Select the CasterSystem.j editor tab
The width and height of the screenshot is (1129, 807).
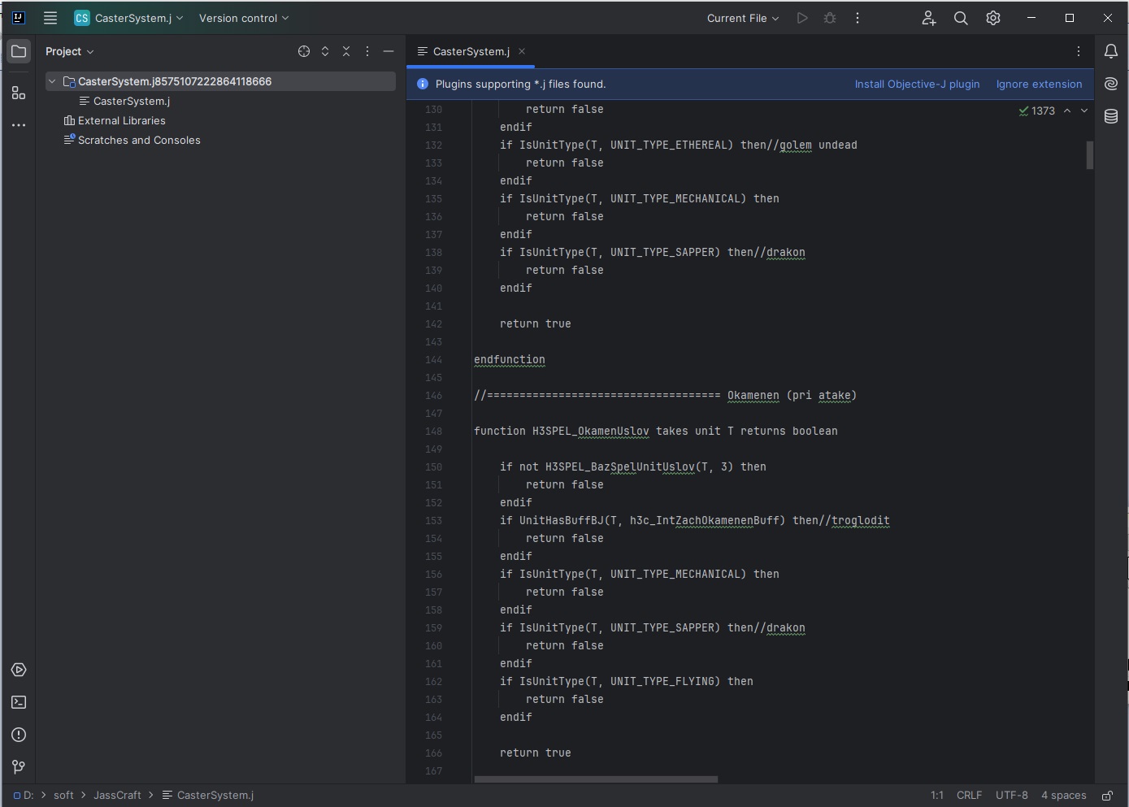pyautogui.click(x=471, y=51)
